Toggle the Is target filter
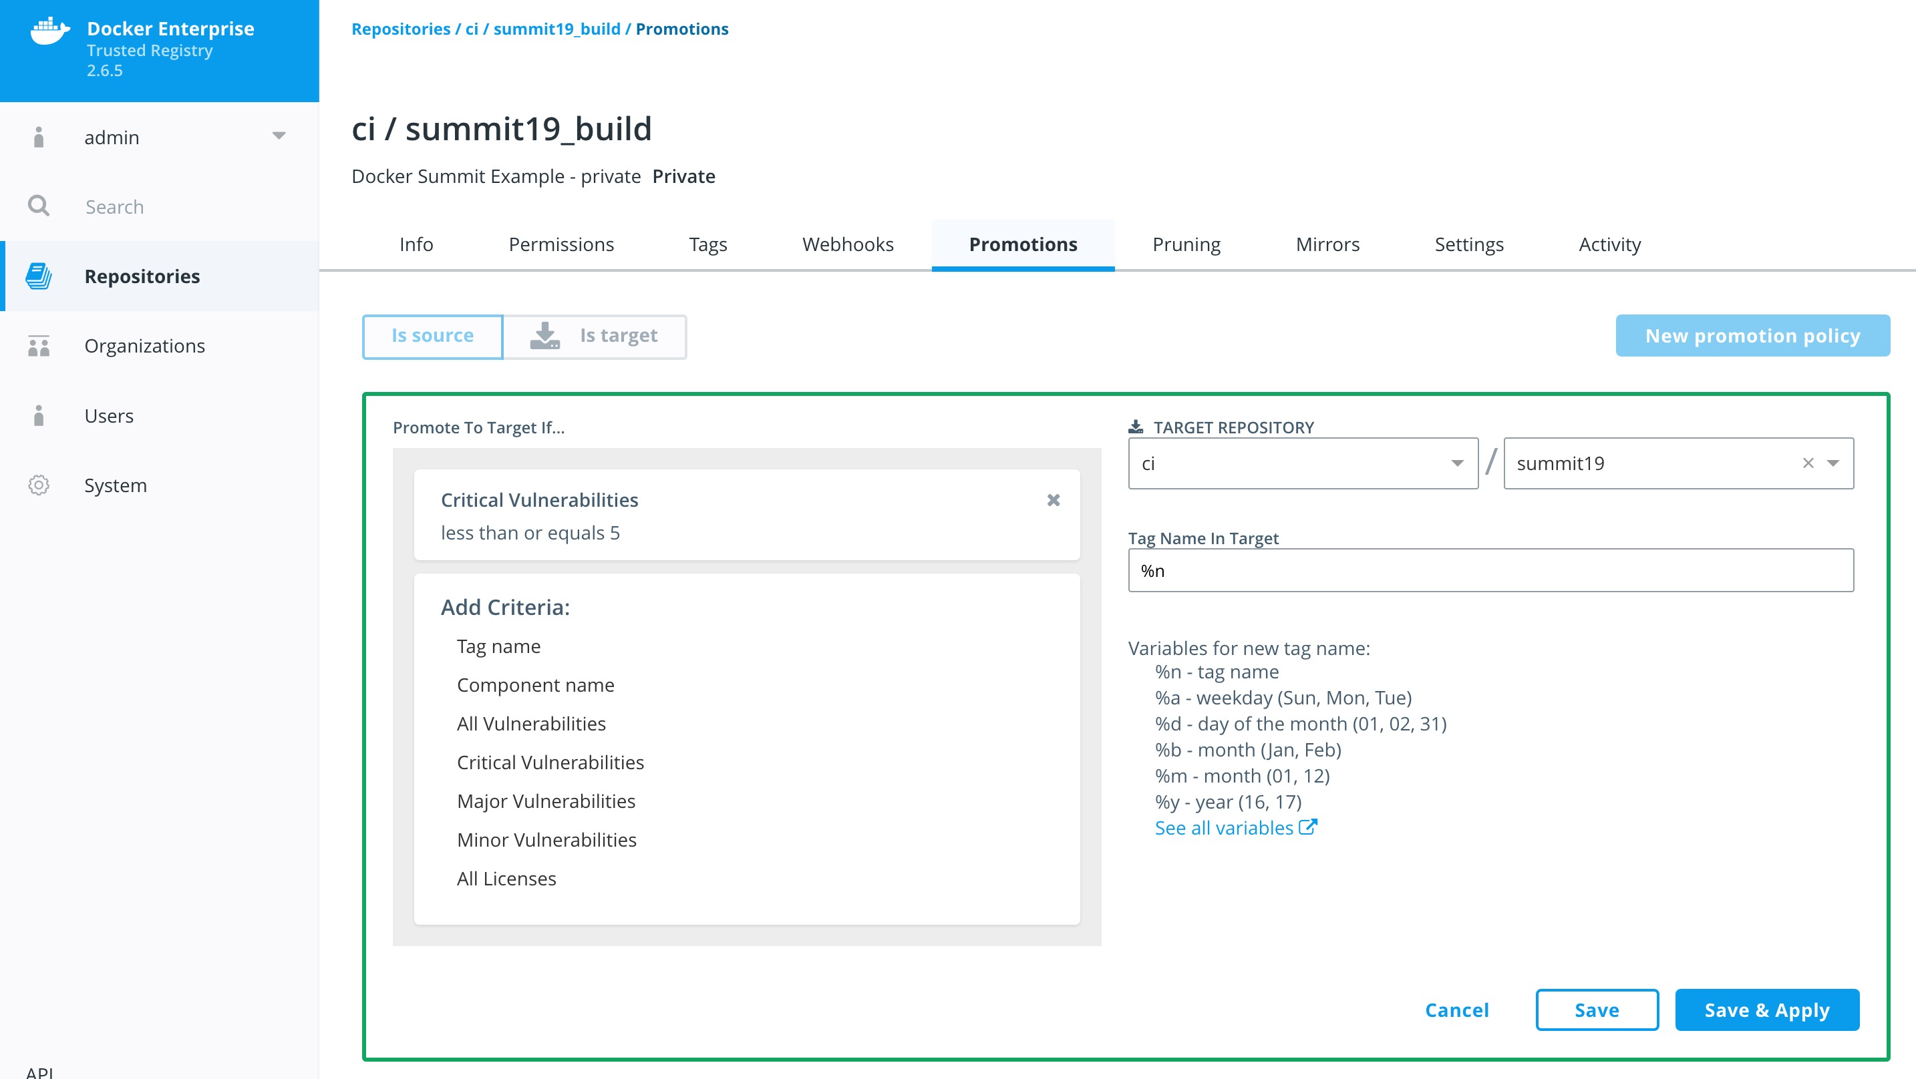This screenshot has width=1916, height=1079. [595, 336]
